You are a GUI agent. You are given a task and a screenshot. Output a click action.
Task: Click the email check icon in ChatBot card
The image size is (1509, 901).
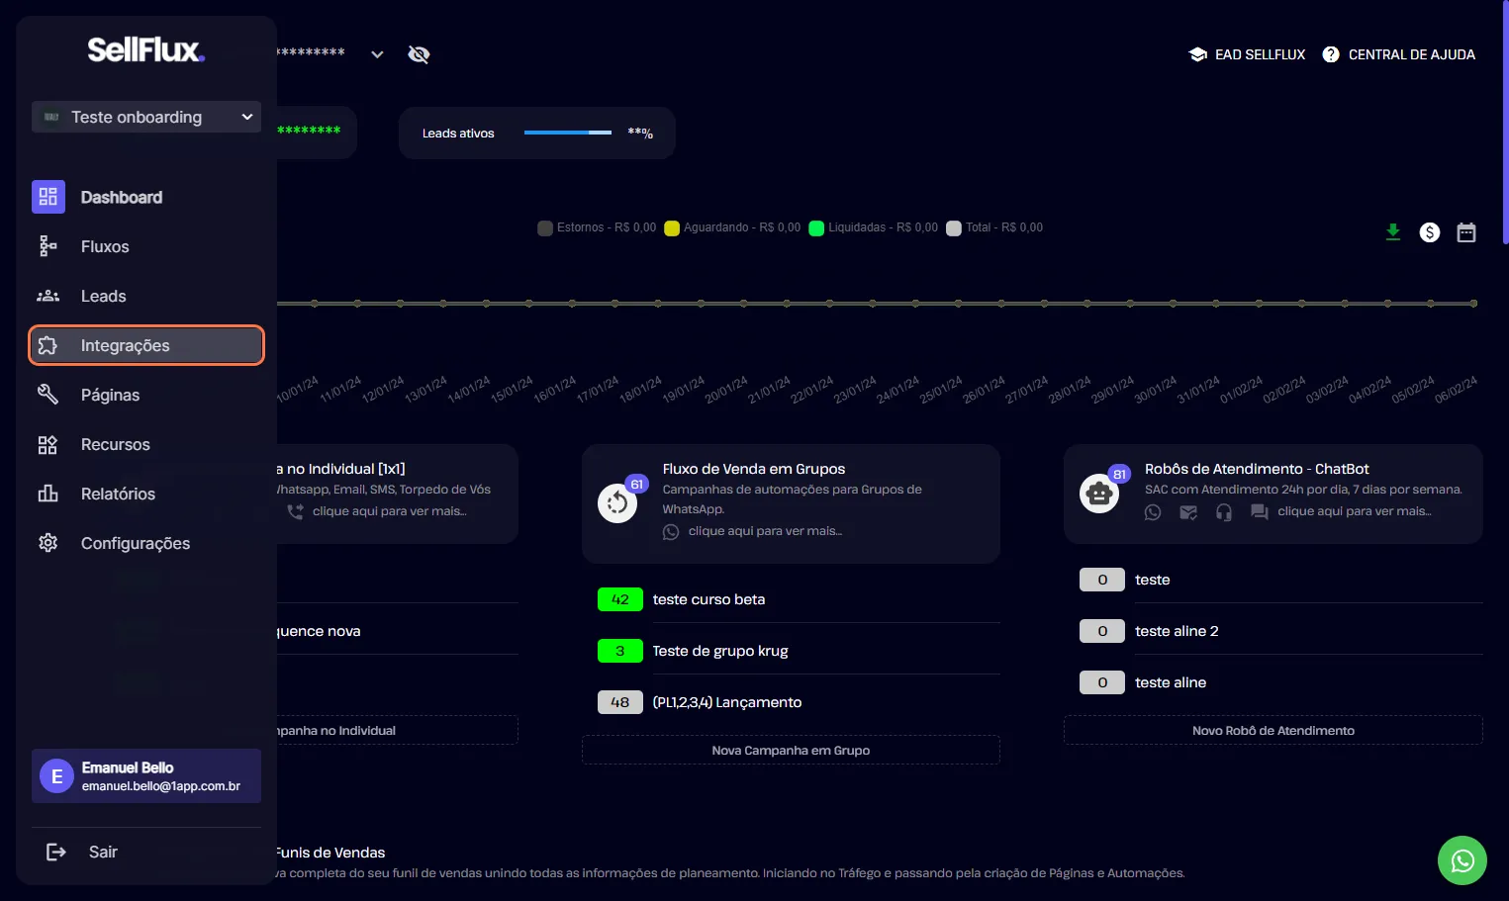1188,511
